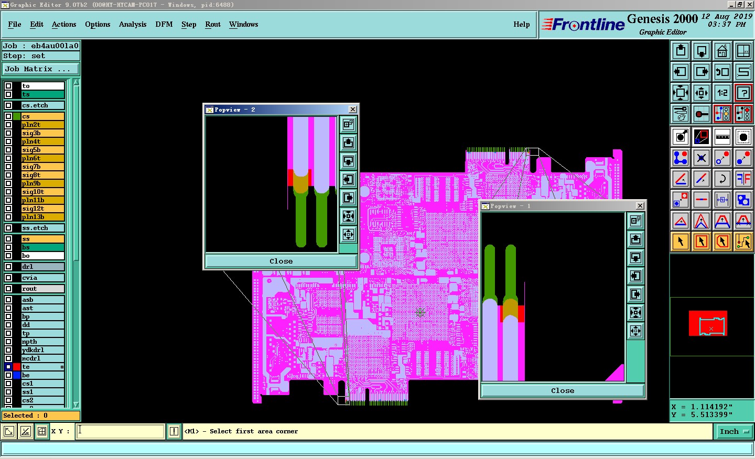Click the previous zoom view icon

pos(722,72)
